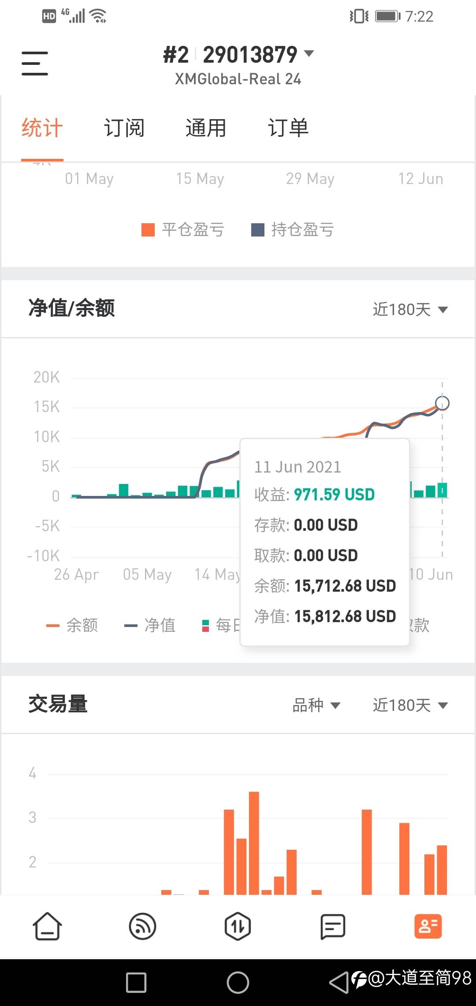Image resolution: width=476 pixels, height=1006 pixels.
Task: Toggle 净值 line in legend
Action: tap(150, 625)
